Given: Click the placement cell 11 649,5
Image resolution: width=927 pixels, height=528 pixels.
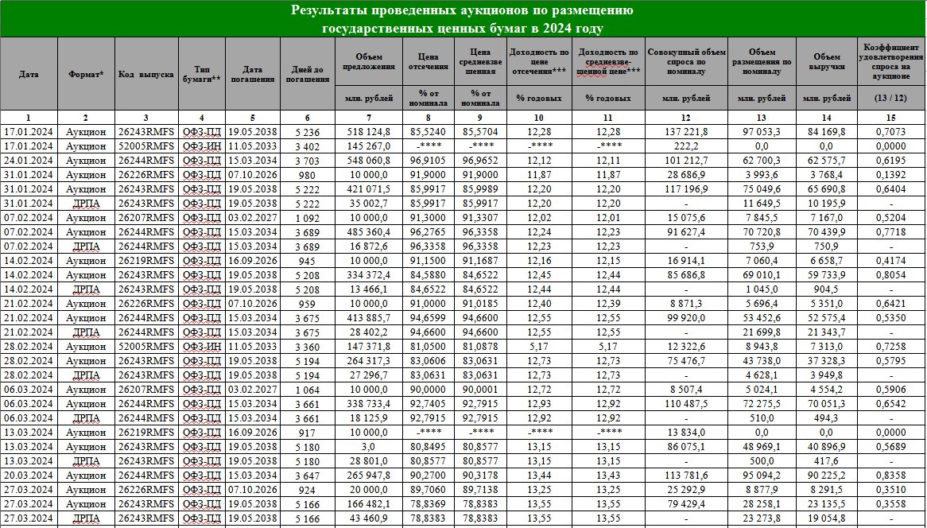Looking at the screenshot, I should [762, 204].
